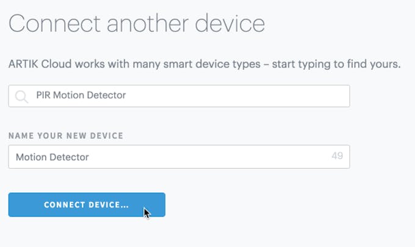Click the ARTIK Cloud words in the description

(40, 64)
